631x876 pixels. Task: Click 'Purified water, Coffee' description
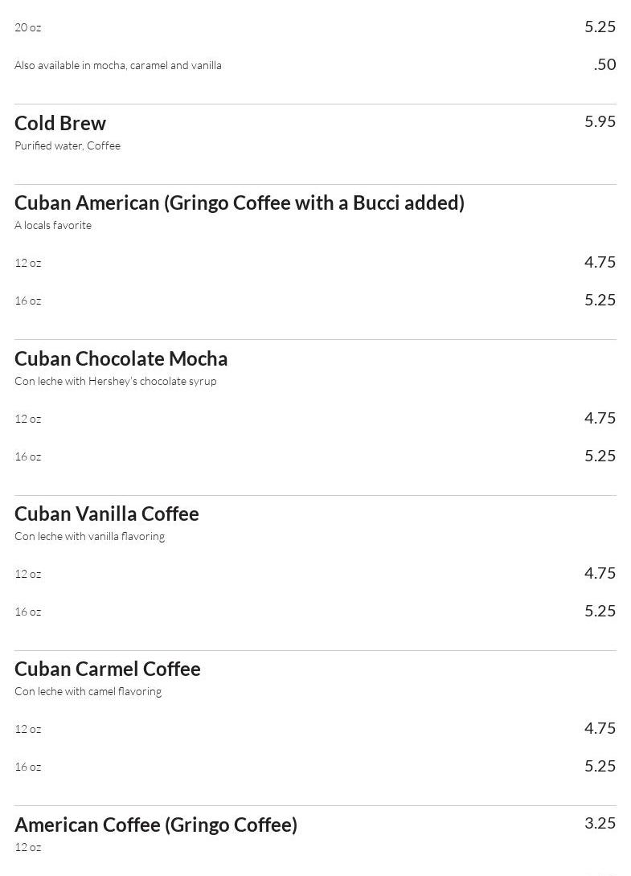point(68,145)
